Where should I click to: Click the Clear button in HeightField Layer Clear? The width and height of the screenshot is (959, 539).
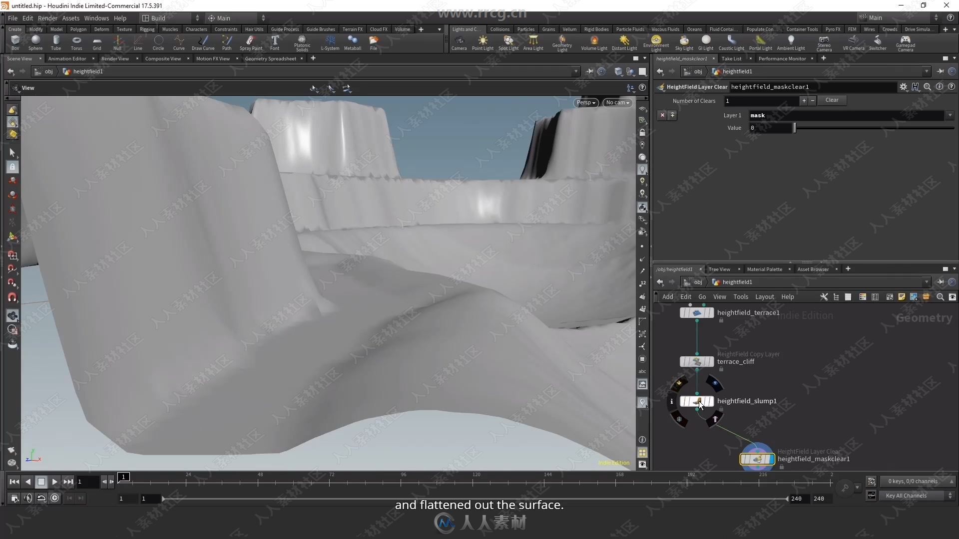pos(833,100)
